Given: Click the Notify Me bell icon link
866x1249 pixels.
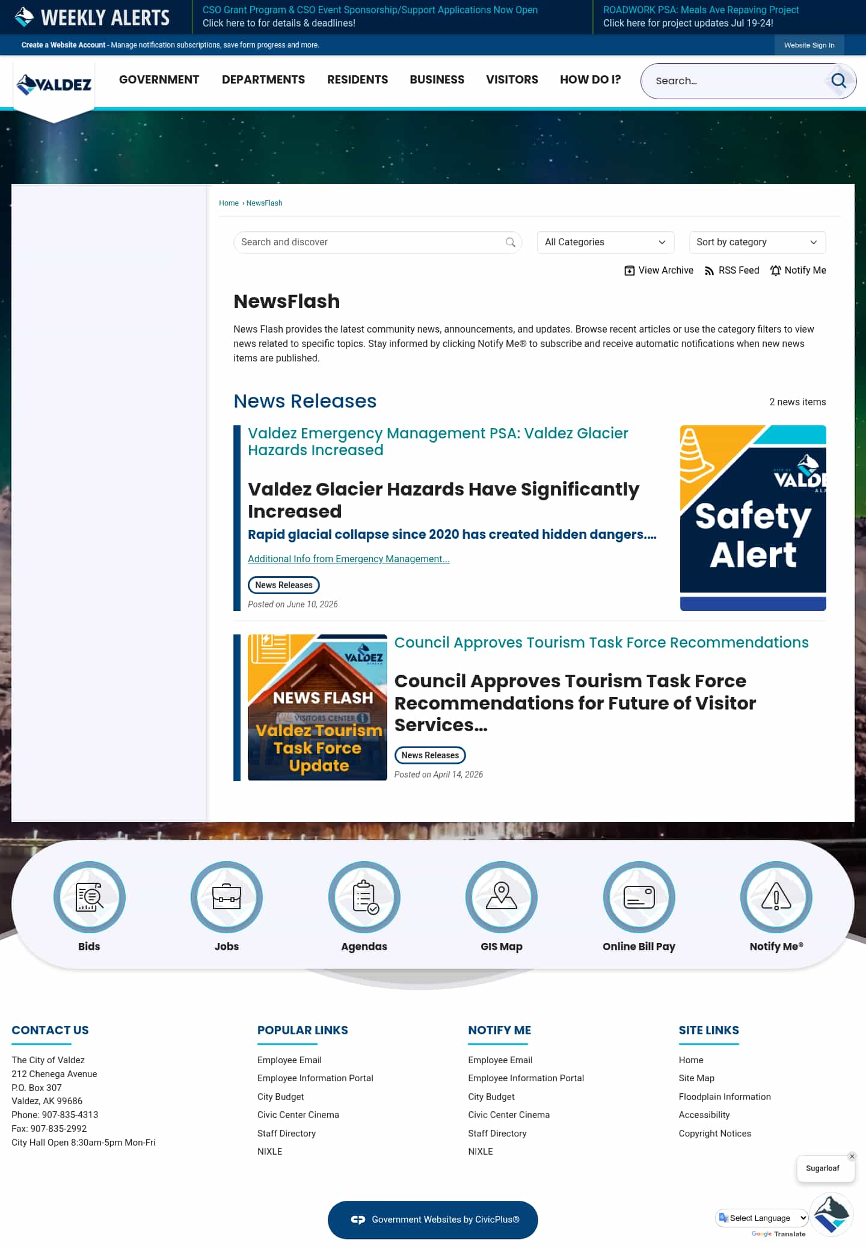Looking at the screenshot, I should click(x=798, y=271).
